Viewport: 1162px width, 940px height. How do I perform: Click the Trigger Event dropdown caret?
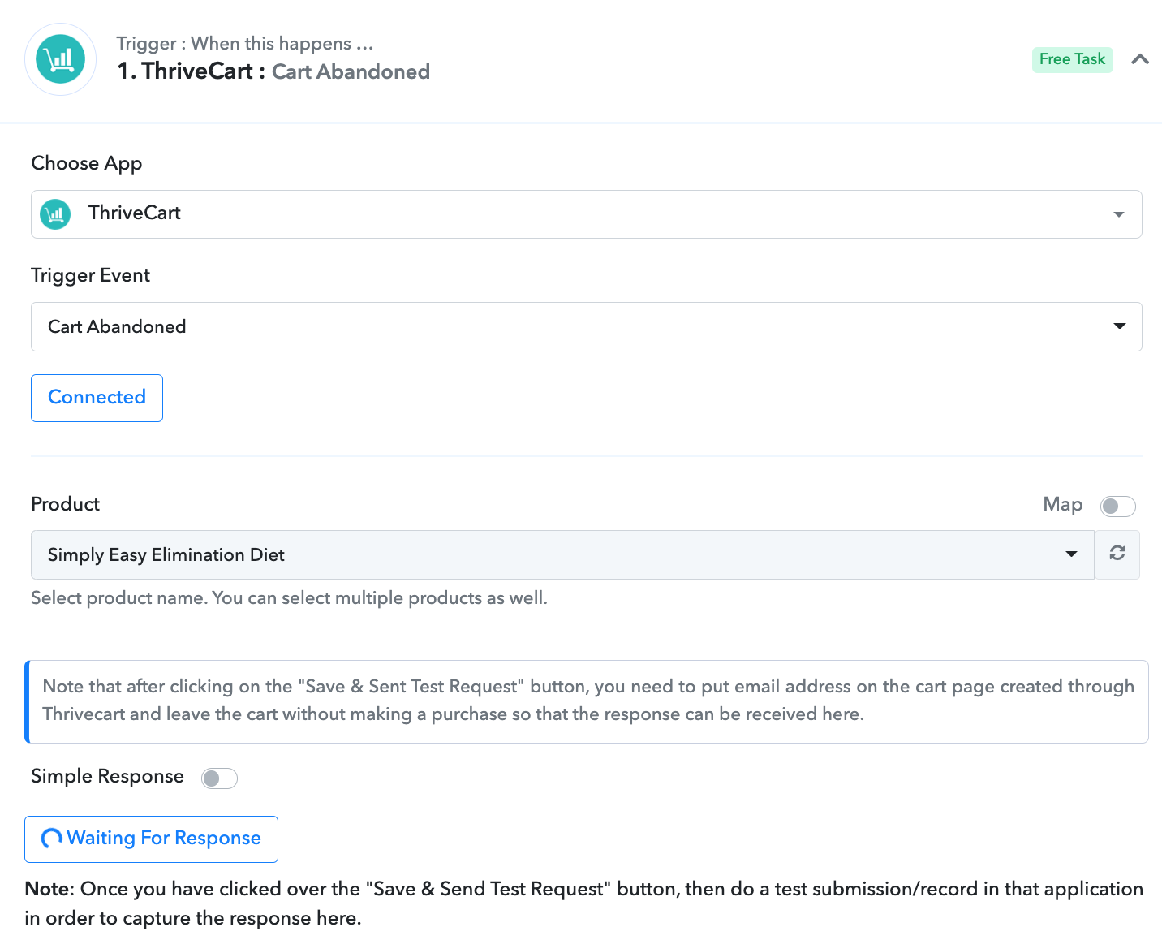point(1120,326)
